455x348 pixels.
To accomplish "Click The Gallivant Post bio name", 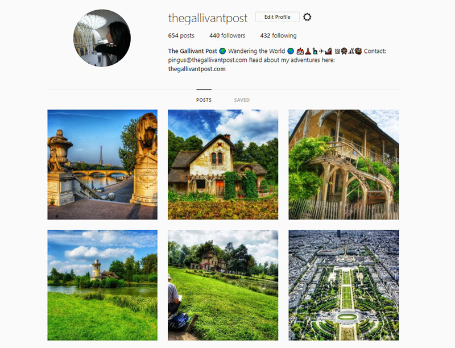I will 192,51.
